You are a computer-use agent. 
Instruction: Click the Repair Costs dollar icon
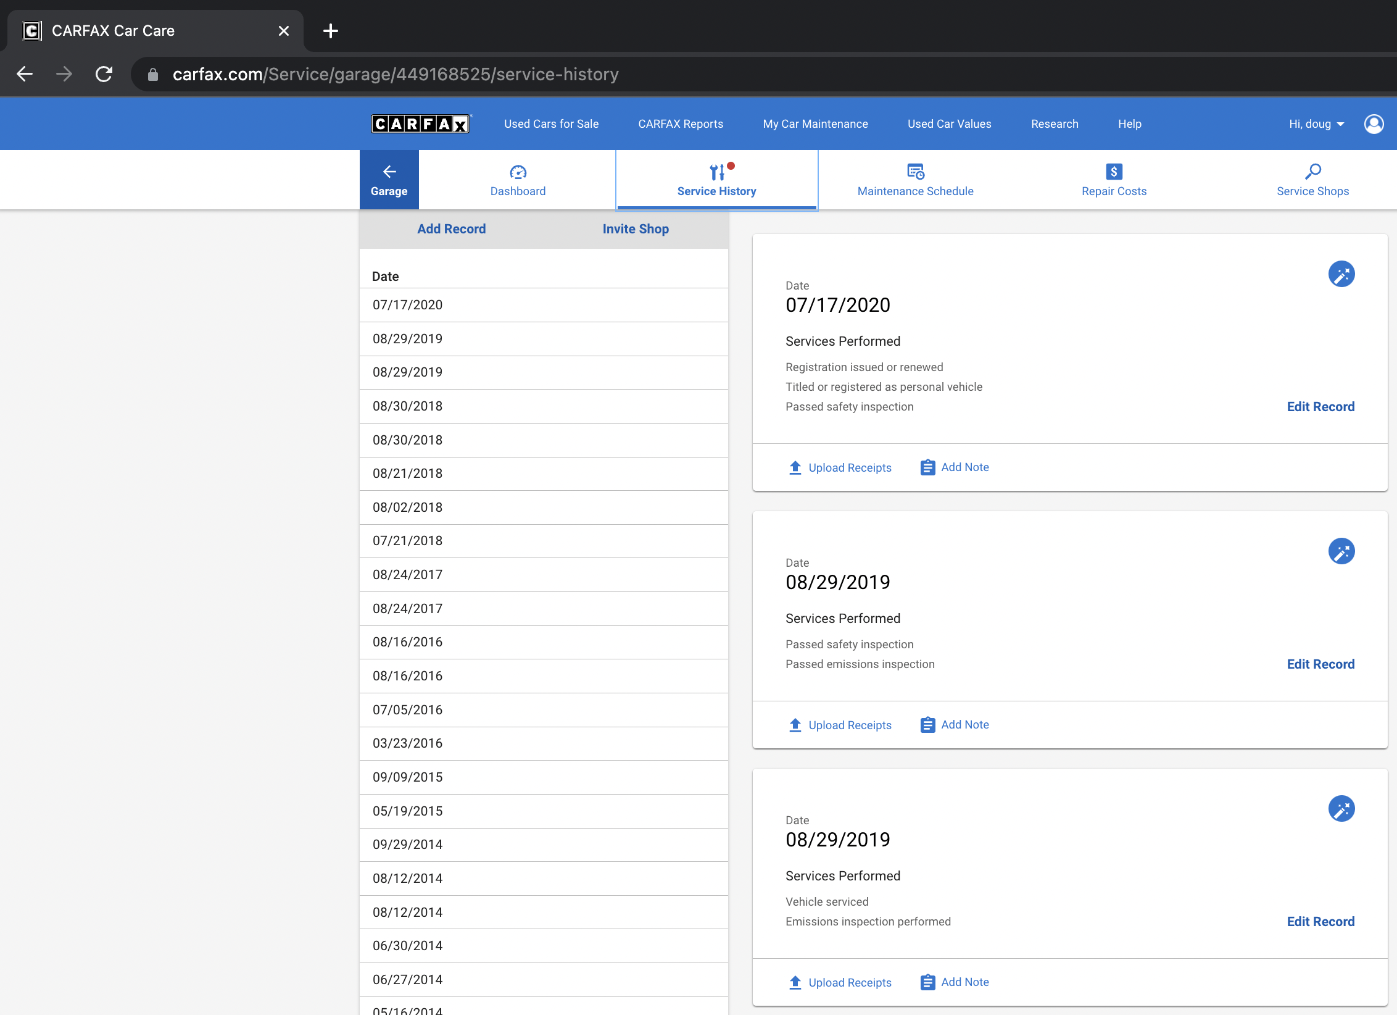[x=1114, y=171]
